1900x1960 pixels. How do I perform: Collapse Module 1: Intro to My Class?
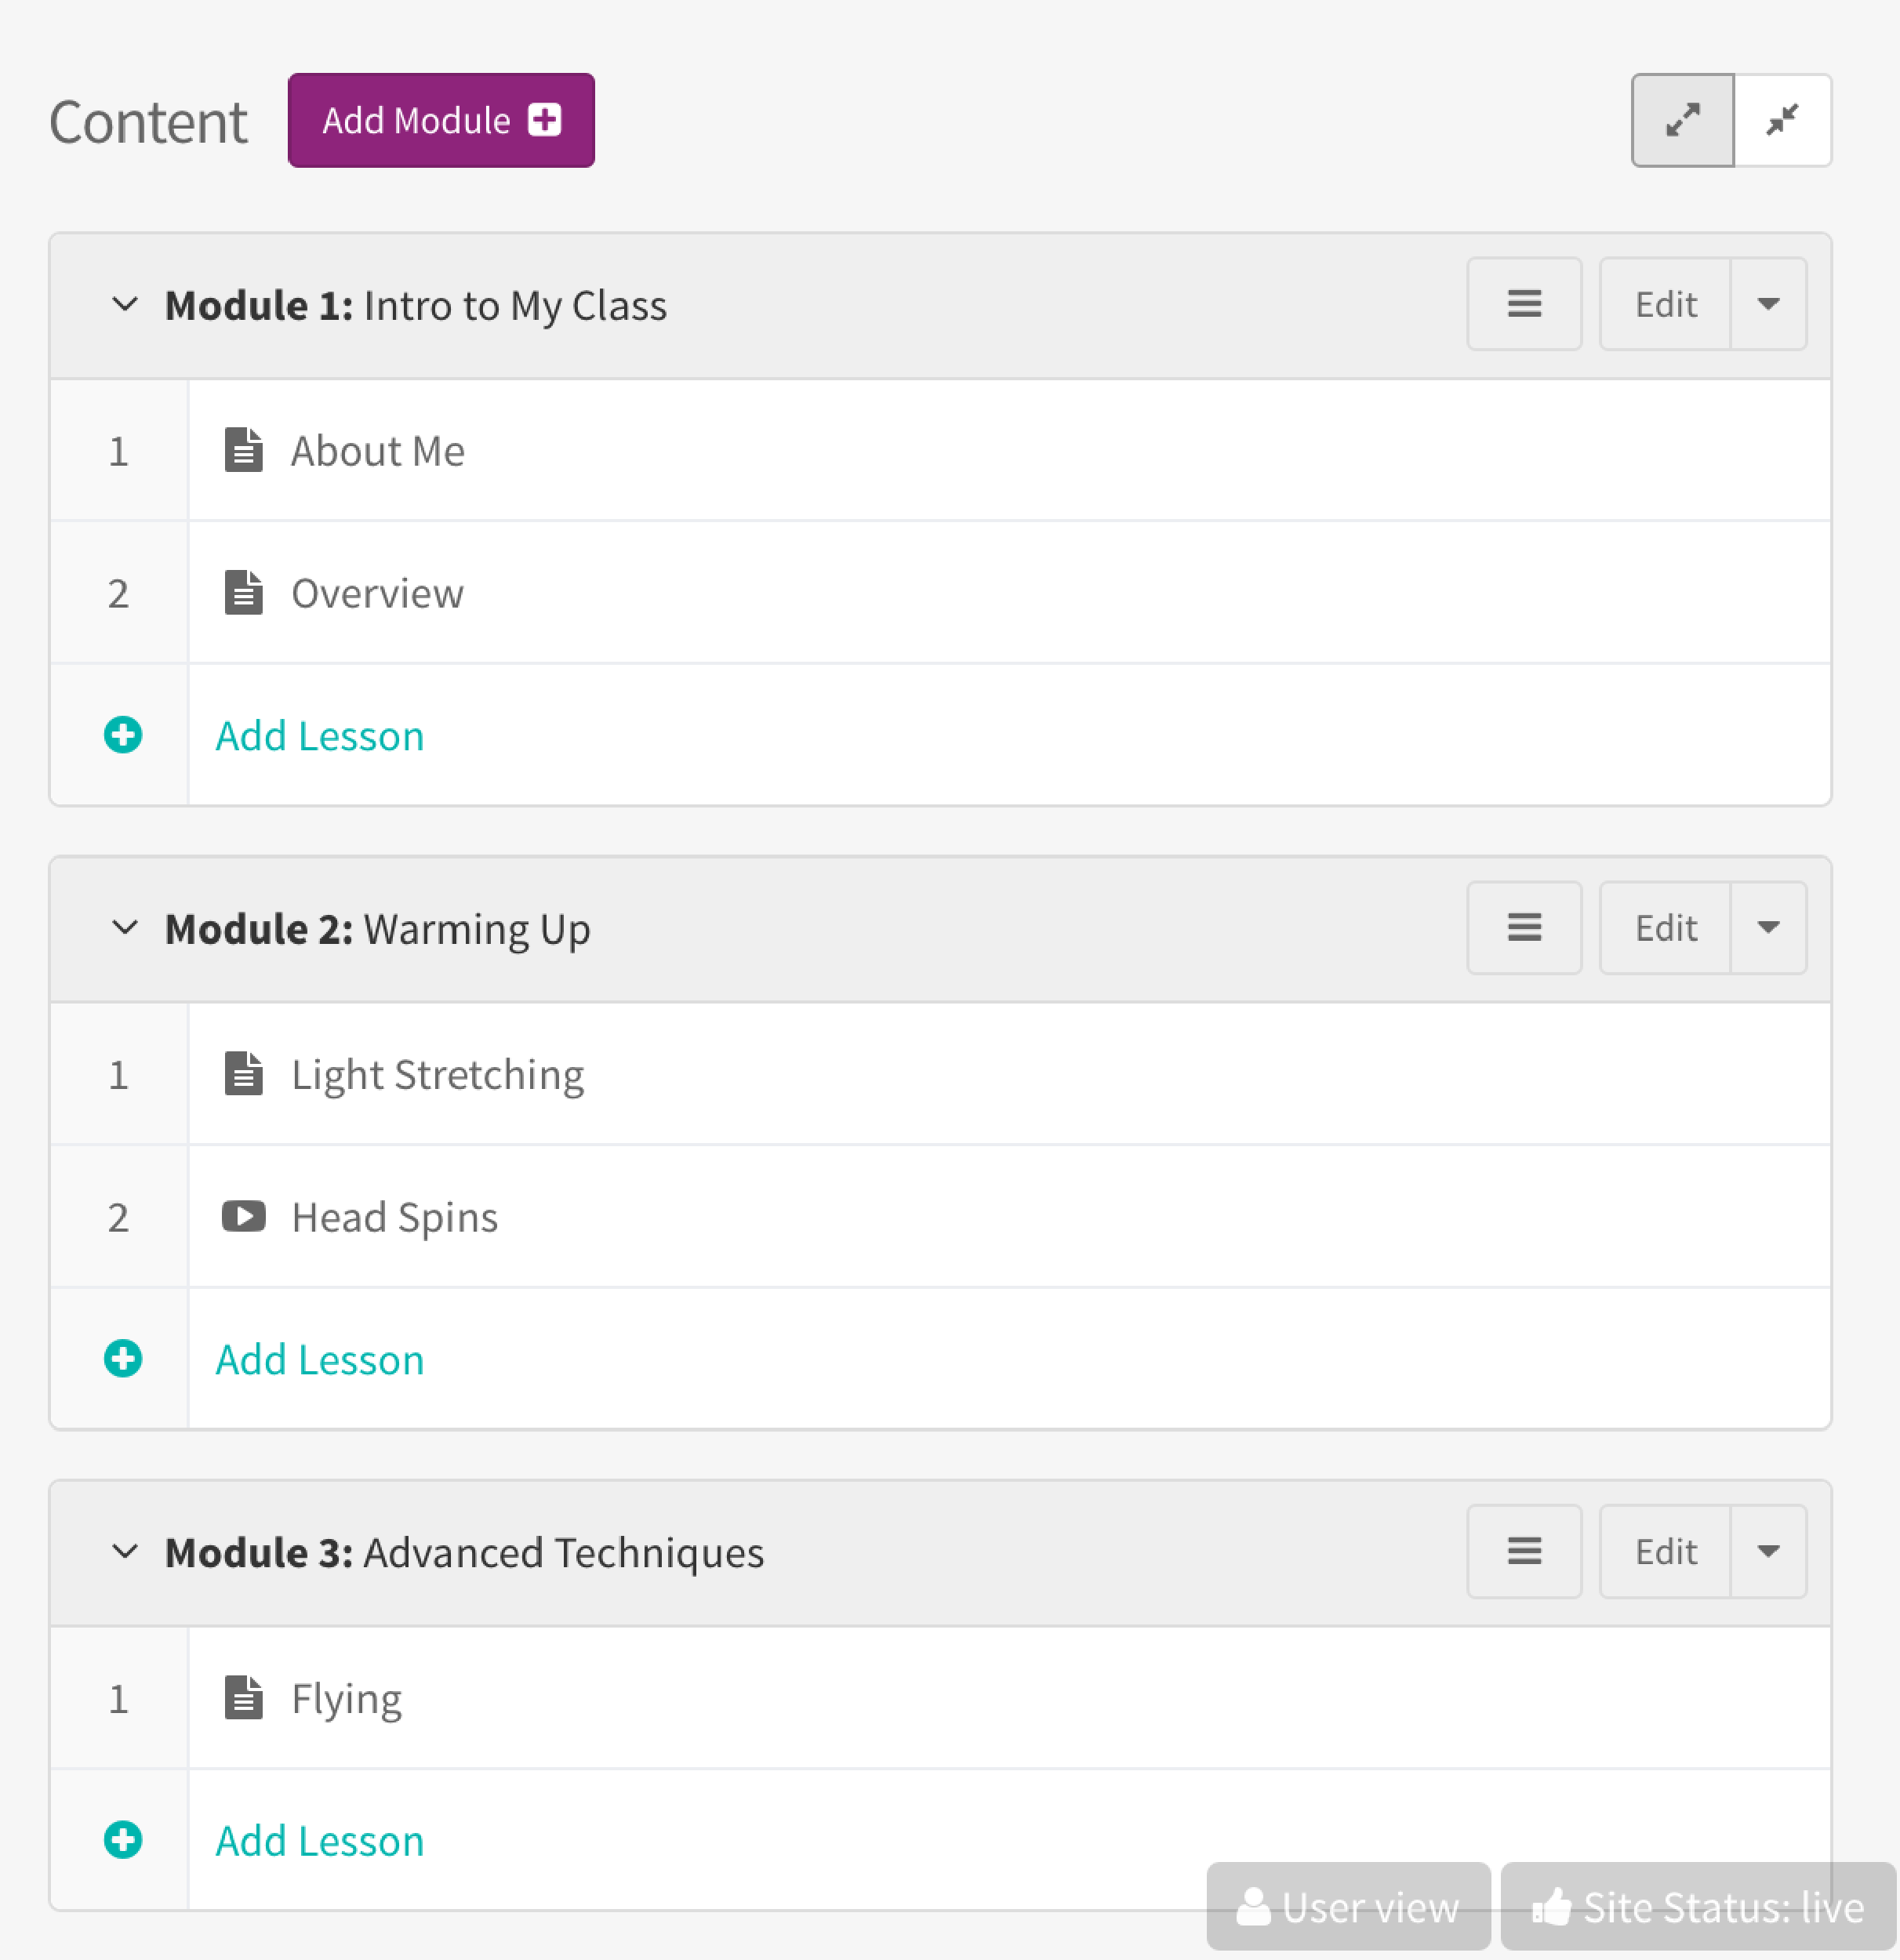(x=125, y=304)
